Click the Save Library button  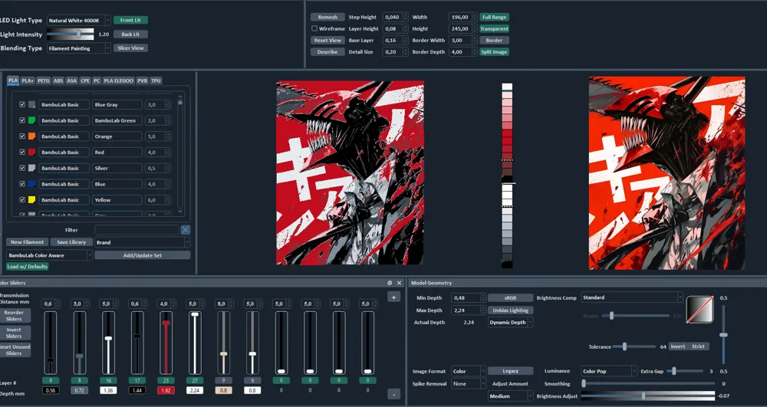pyautogui.click(x=71, y=242)
